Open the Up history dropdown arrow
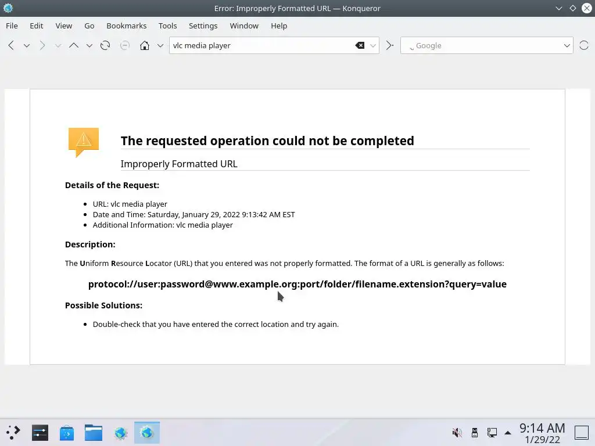 [x=89, y=45]
